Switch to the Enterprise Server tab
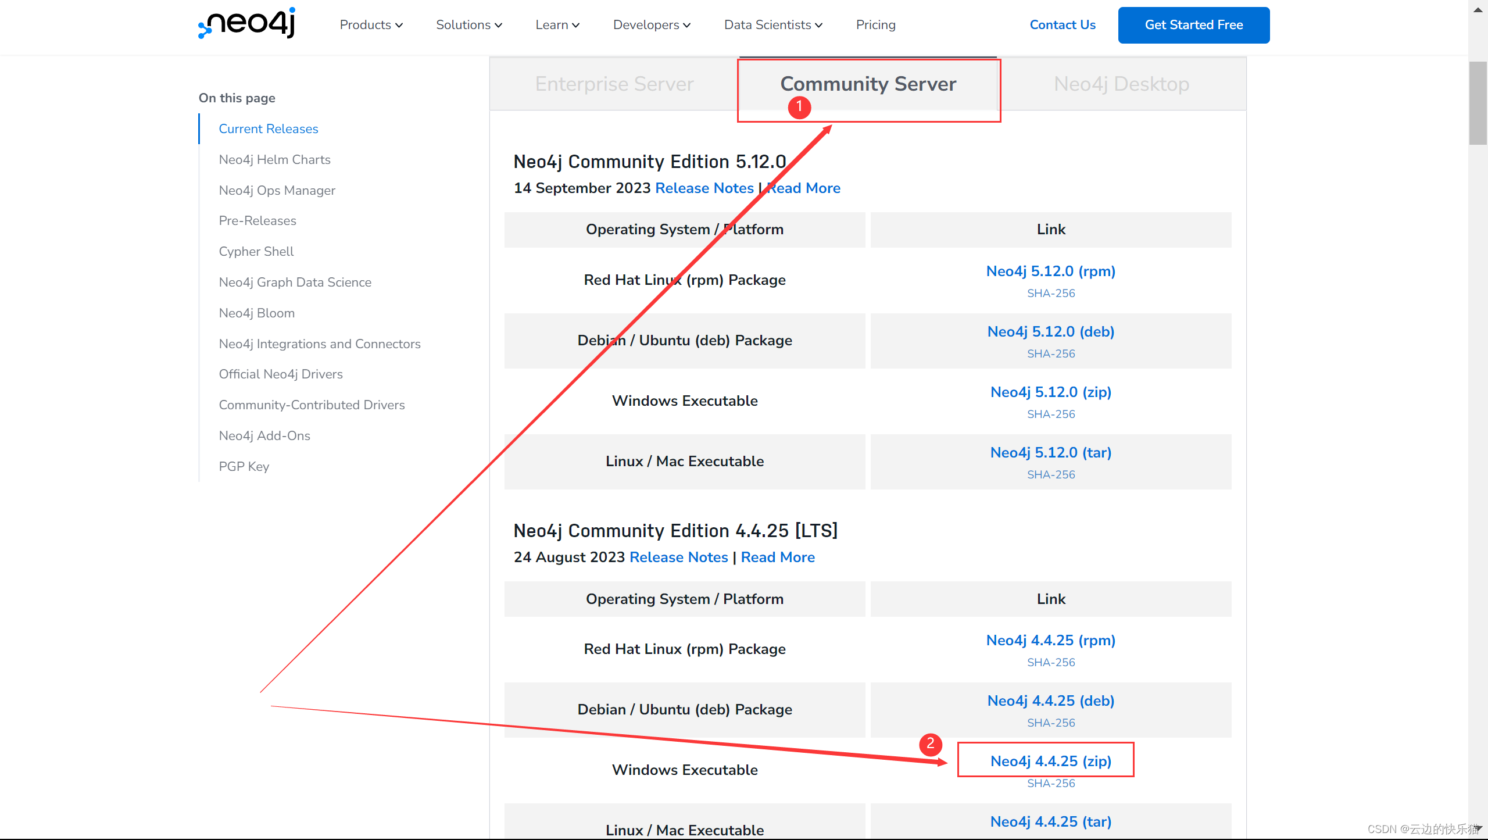The width and height of the screenshot is (1488, 840). pyautogui.click(x=614, y=84)
